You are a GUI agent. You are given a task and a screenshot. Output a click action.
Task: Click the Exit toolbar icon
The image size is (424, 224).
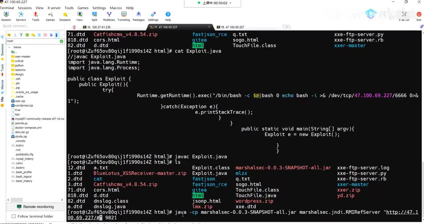(419, 16)
